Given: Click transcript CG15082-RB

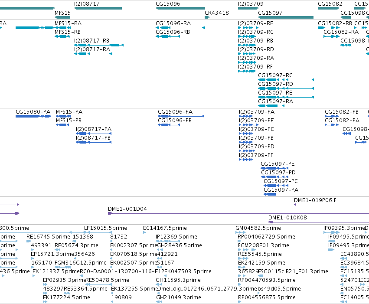Looking at the screenshot, I should coord(335,23).
